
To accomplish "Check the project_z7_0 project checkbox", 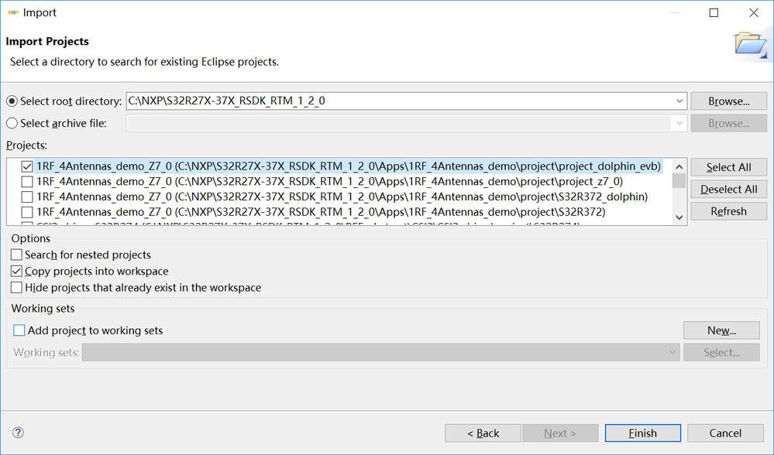I will [27, 182].
